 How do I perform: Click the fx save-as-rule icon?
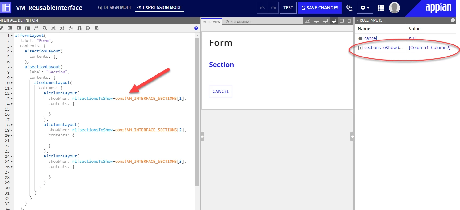(71, 28)
